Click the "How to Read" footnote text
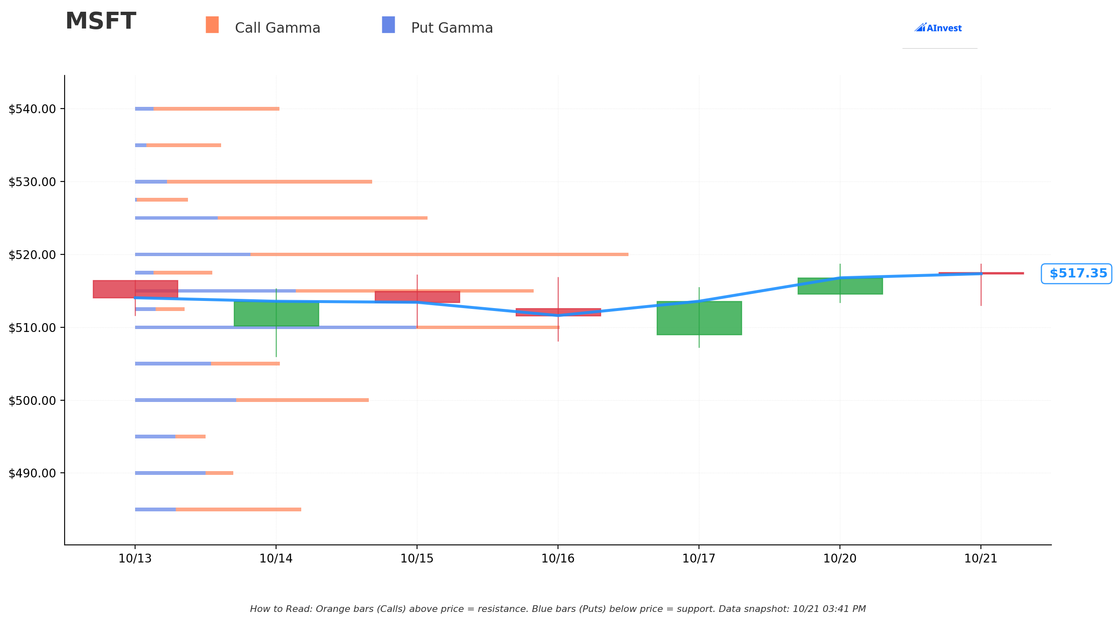Viewport: 1116px width, 622px height. tap(558, 609)
